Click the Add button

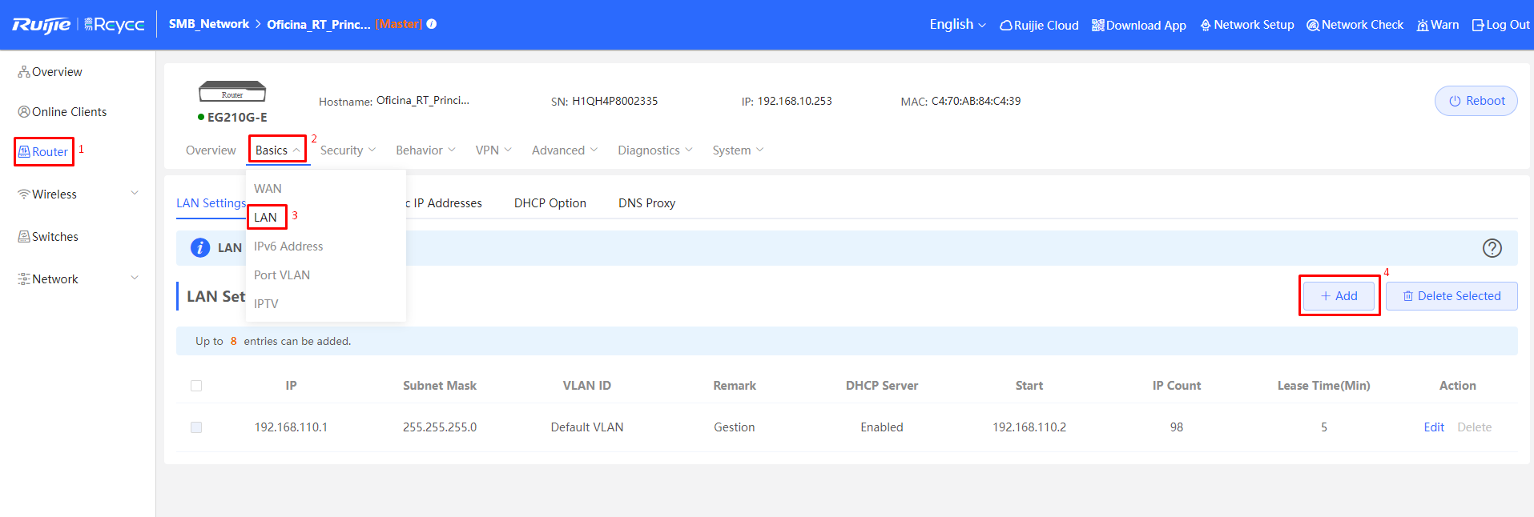tap(1339, 296)
